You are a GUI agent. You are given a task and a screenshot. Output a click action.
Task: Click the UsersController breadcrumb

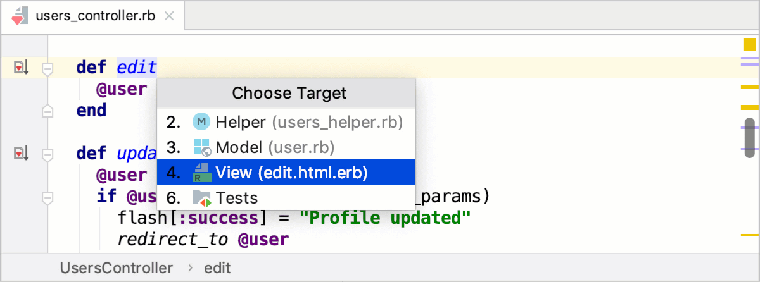[117, 268]
